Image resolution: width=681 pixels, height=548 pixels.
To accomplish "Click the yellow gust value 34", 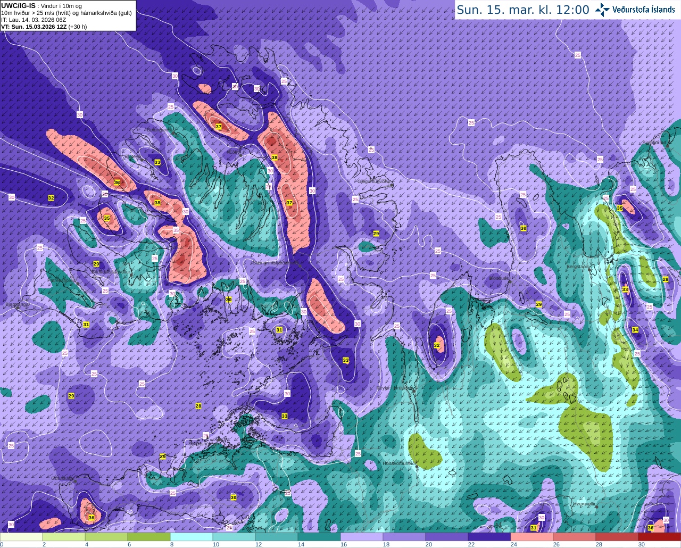I will coord(635,330).
